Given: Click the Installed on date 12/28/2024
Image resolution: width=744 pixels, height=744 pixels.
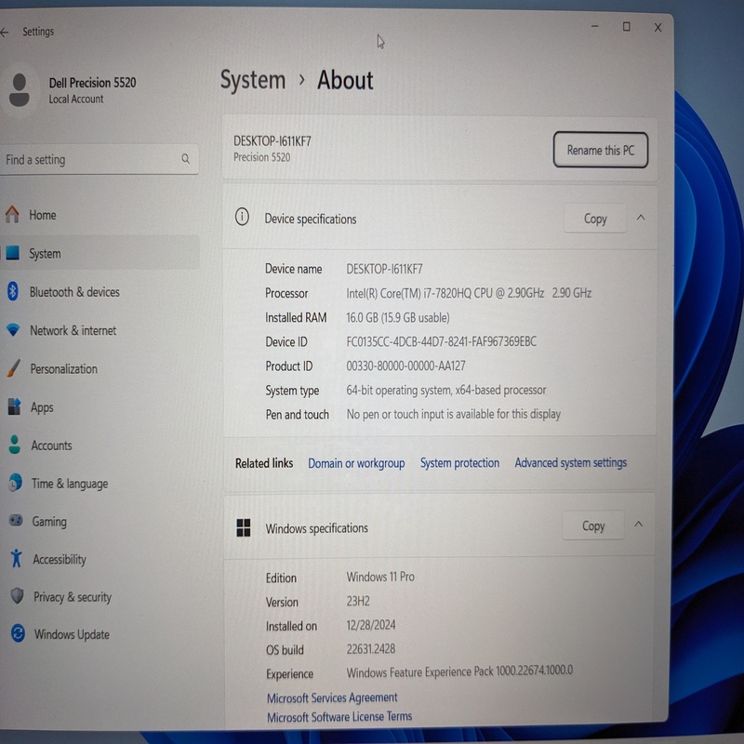Looking at the screenshot, I should click(x=371, y=625).
